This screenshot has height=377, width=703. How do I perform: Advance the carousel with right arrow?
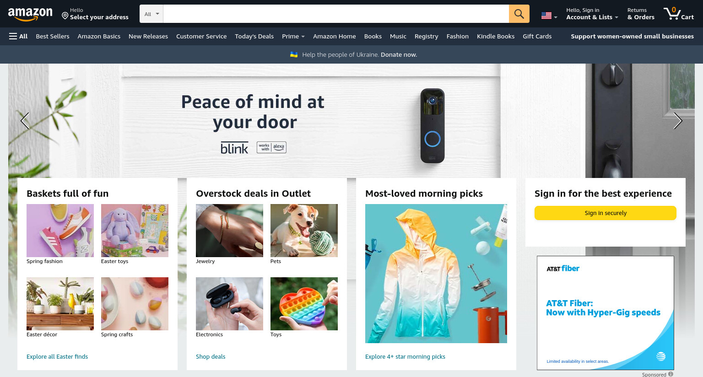(x=678, y=121)
